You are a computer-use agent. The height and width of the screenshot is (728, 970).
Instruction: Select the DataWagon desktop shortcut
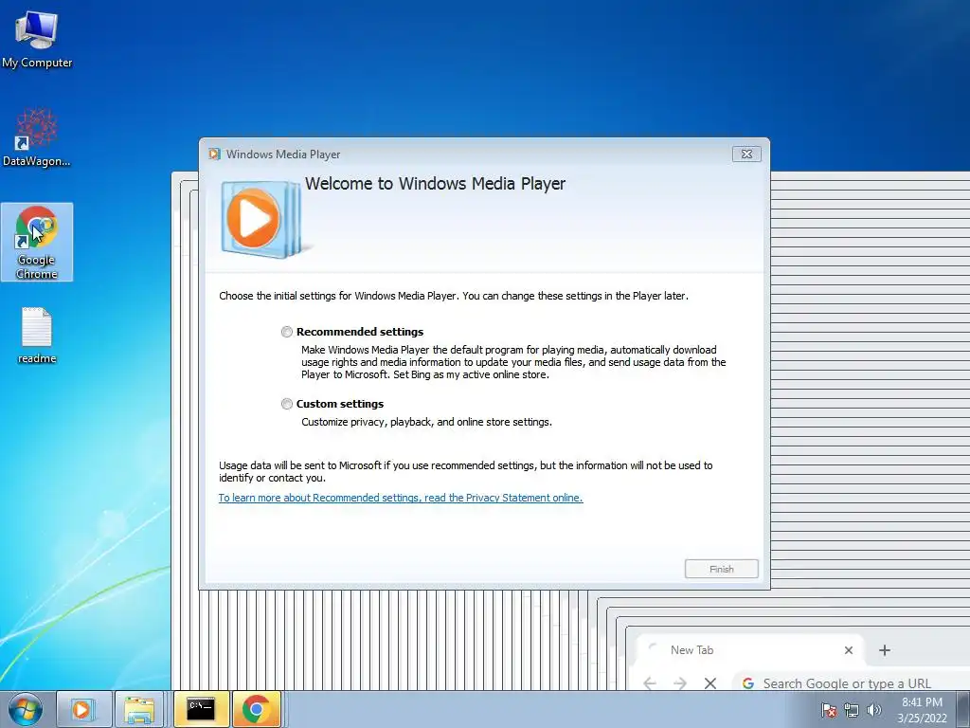pyautogui.click(x=37, y=137)
